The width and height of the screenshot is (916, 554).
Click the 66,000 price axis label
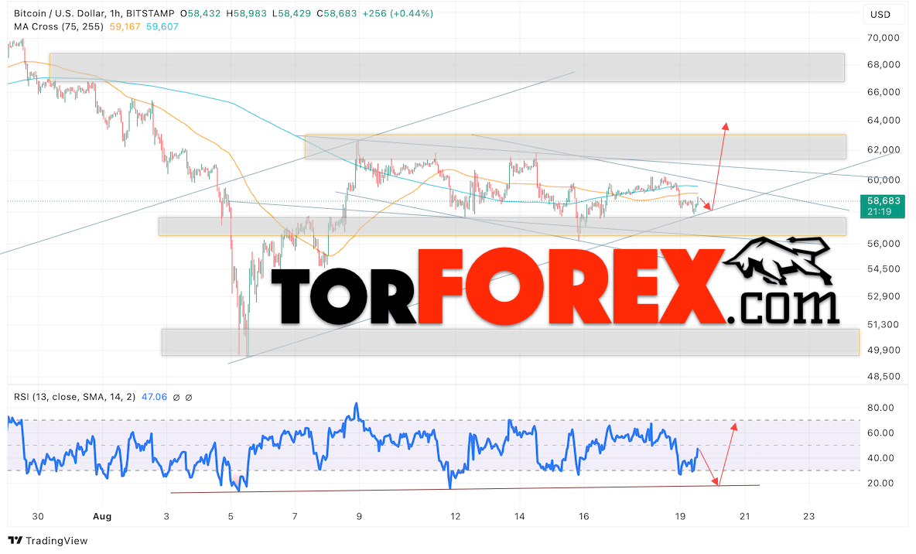(884, 92)
